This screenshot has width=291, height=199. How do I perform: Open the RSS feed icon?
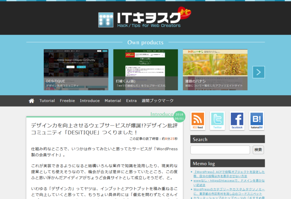(198, 120)
